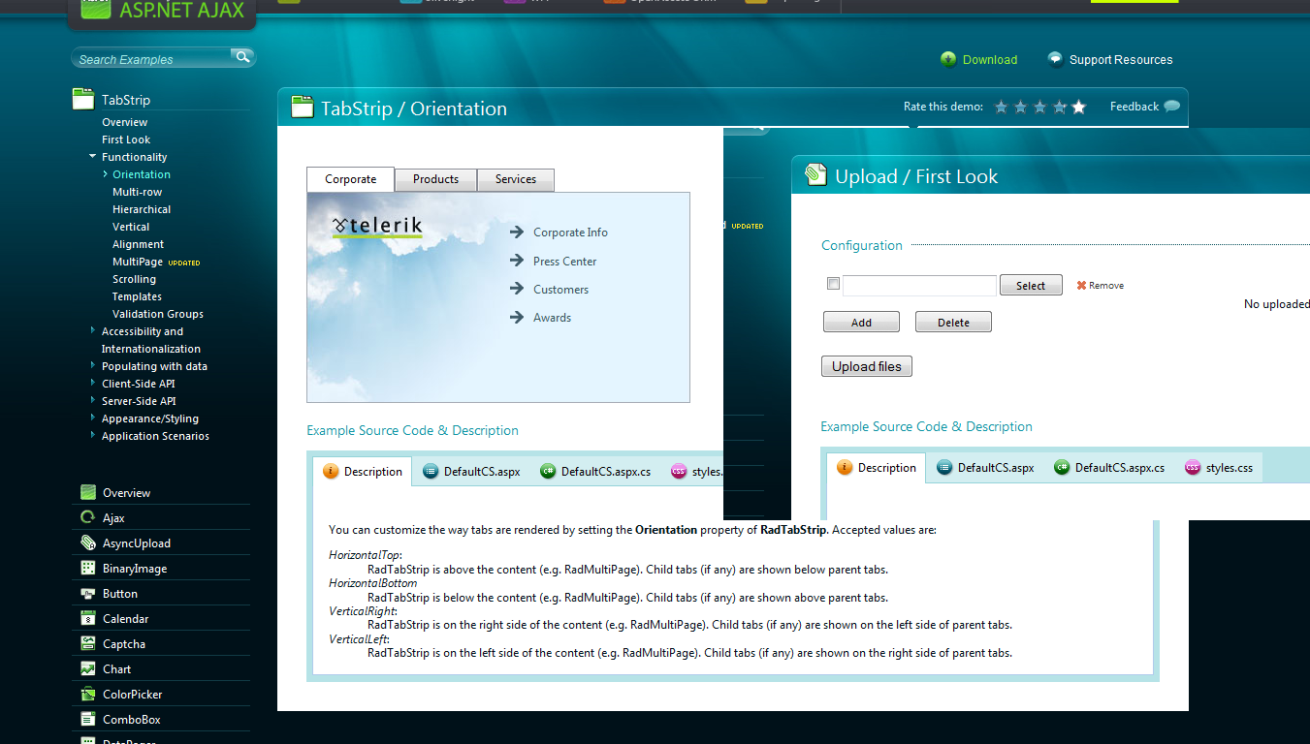Select the Orientation item in the tree
The width and height of the screenshot is (1310, 744).
pos(142,174)
